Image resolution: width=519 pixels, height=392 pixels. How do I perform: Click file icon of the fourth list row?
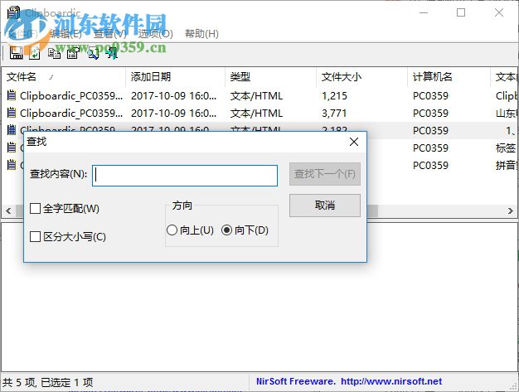(12, 148)
